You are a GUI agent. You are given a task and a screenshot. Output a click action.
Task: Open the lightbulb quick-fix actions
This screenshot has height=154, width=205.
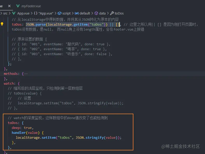pos(2,24)
